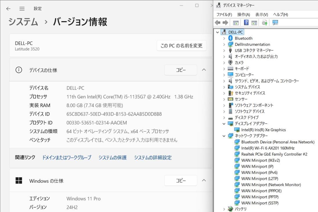Click the security devices icon
The height and width of the screenshot is (212, 318).
(231, 93)
